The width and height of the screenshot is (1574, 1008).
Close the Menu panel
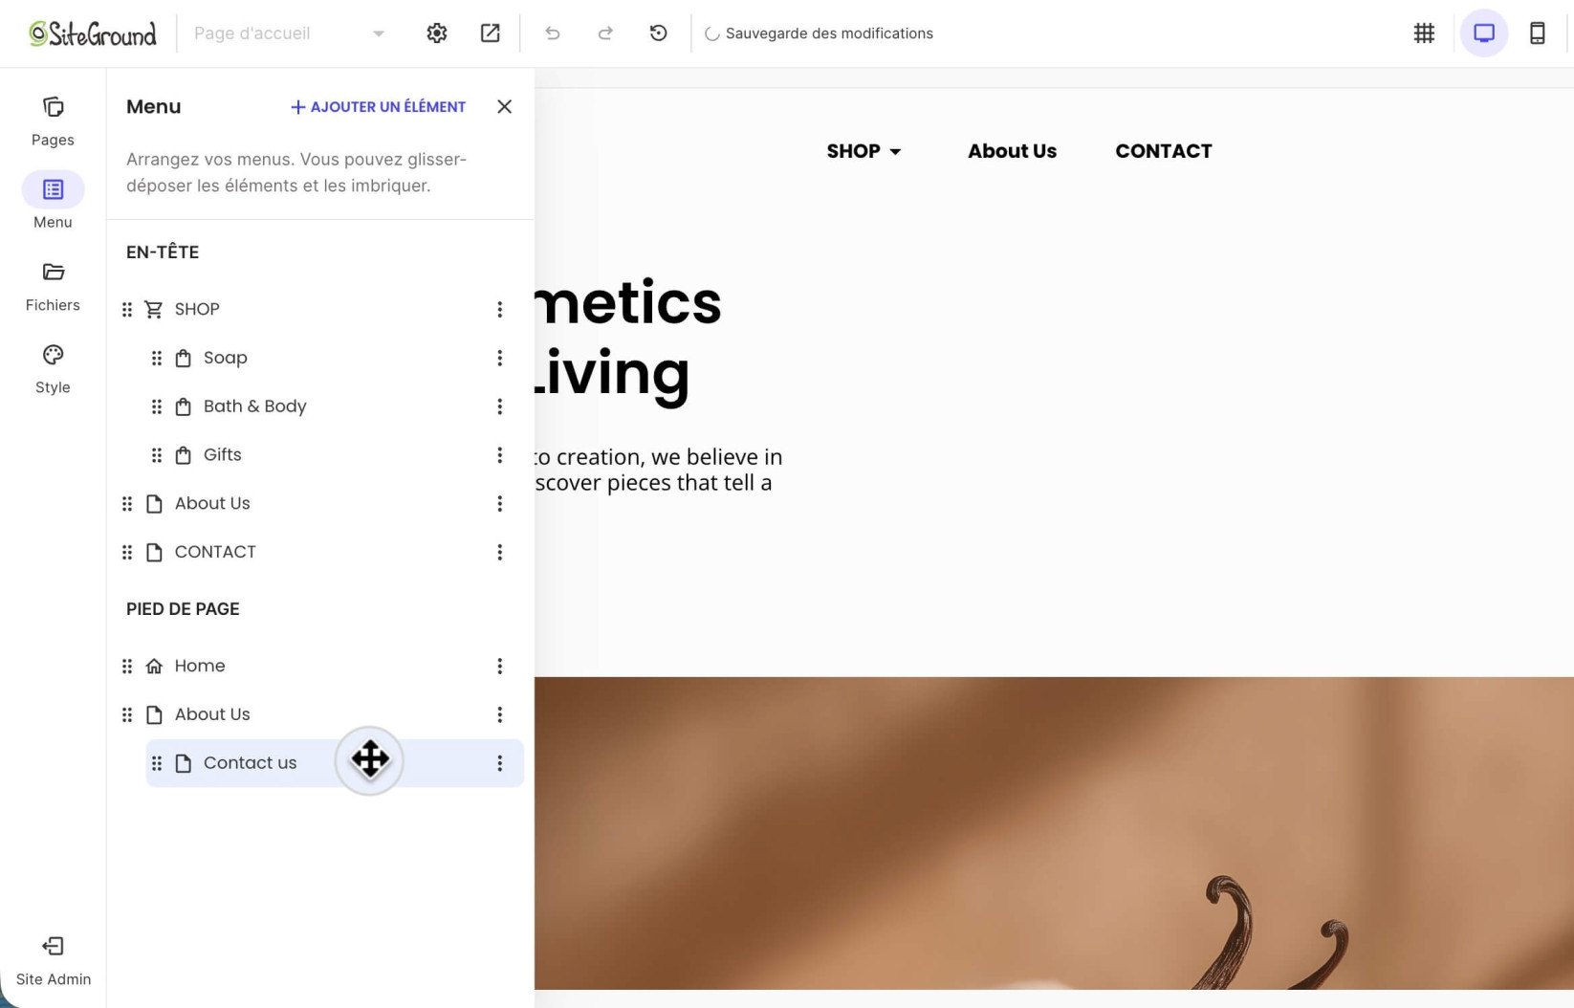504,107
